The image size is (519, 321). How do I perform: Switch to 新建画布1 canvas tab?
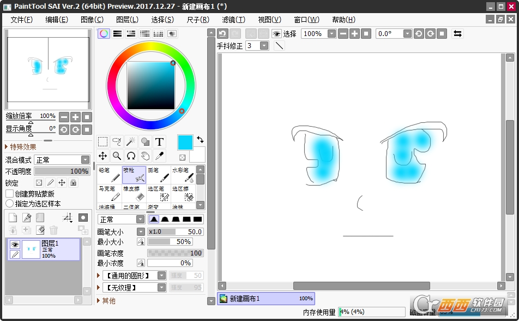click(x=266, y=299)
